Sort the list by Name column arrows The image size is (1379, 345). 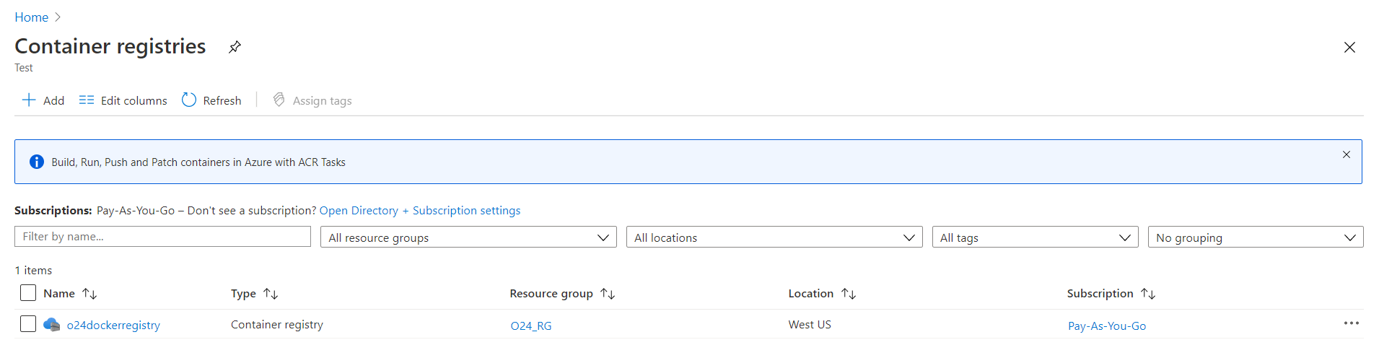(x=89, y=294)
